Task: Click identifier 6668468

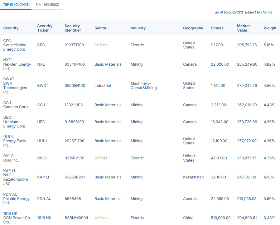Action: 73,199
